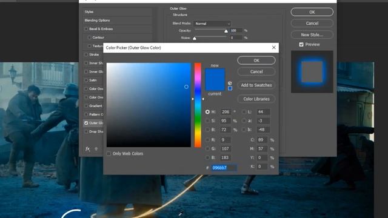Screen dimensions: 388x218
Task: Click the K black field showing 0
Action: click(262, 167)
